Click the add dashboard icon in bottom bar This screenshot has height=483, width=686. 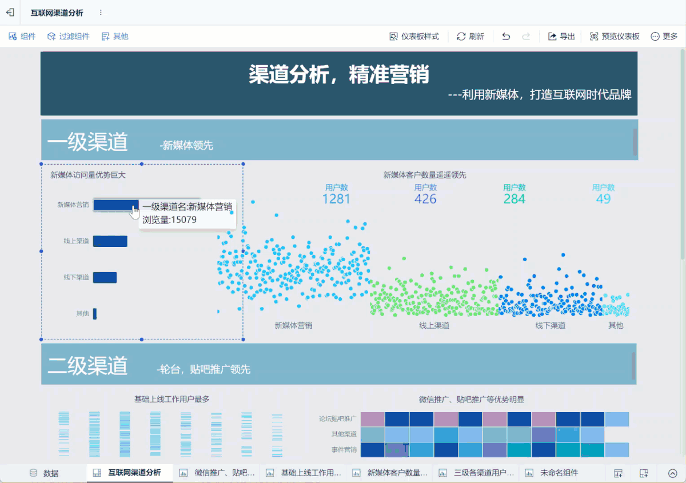[644, 473]
